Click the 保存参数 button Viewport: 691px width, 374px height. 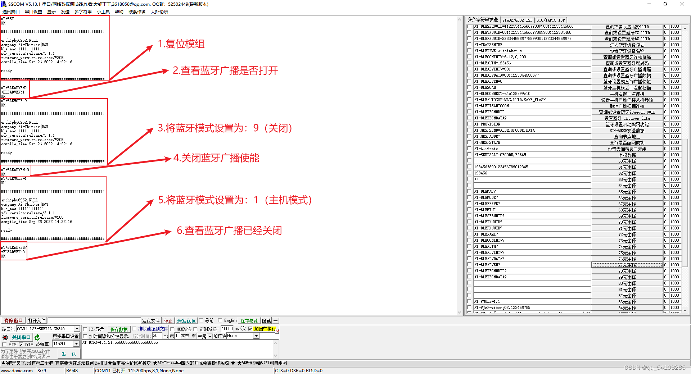[249, 321]
